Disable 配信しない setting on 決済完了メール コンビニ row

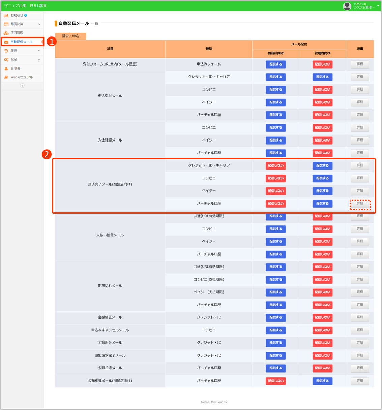coord(275,178)
